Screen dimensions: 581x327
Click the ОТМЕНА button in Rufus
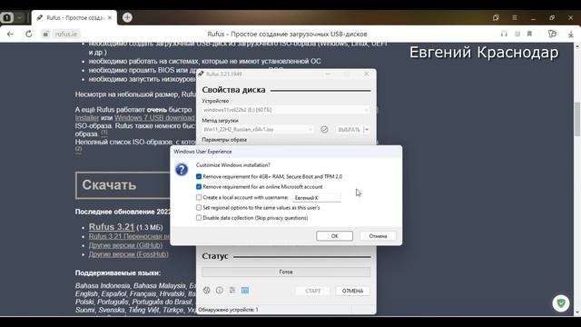[x=352, y=291]
